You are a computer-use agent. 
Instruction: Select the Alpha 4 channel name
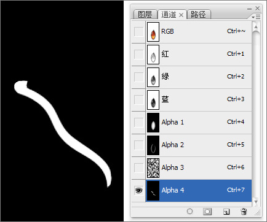[x=172, y=190]
